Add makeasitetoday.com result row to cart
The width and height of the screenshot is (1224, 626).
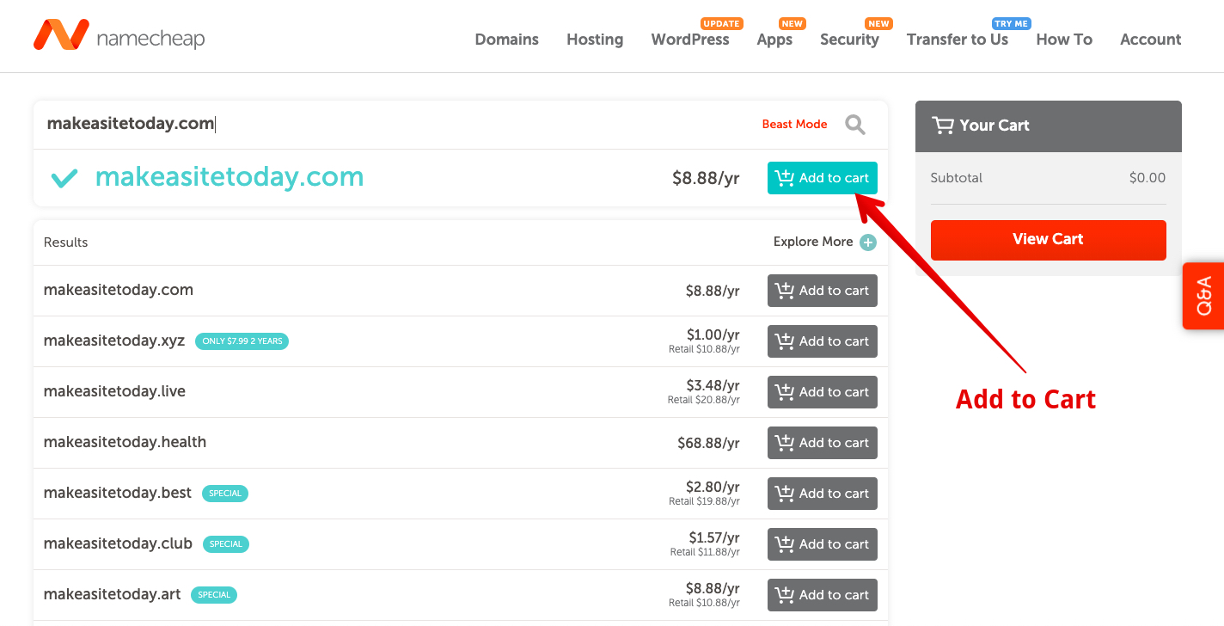(823, 291)
